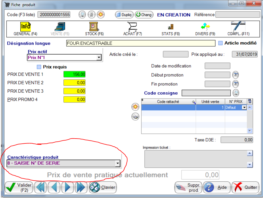Click the green PRIX DE VENTE 1 field
This screenshot has width=263, height=198.
[74, 74]
